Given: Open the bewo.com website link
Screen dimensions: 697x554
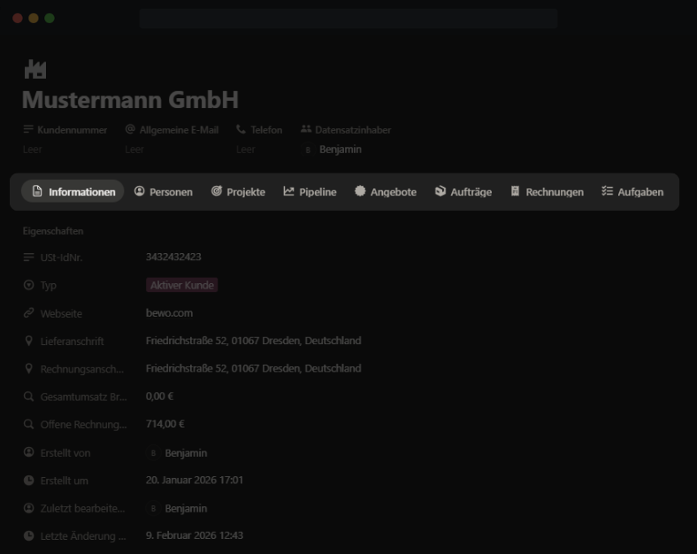Looking at the screenshot, I should point(169,313).
